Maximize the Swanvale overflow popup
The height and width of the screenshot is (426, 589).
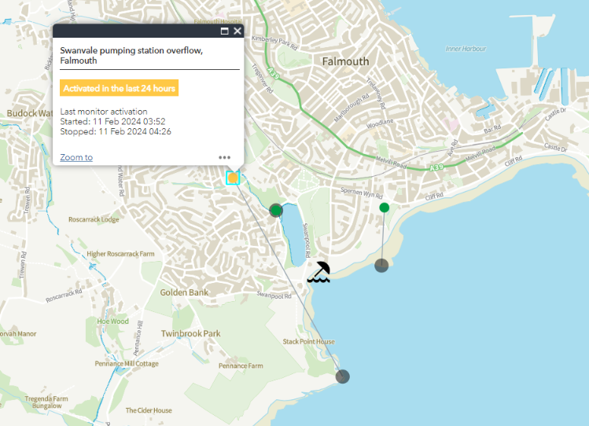point(224,31)
